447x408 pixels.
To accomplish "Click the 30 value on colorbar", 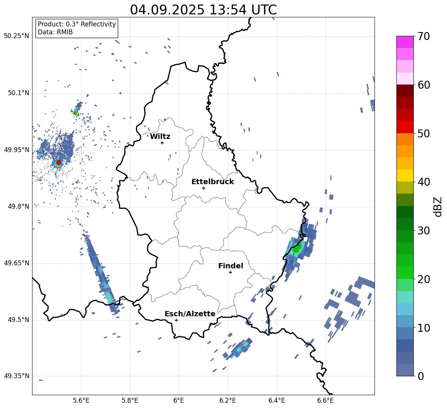I will point(424,231).
